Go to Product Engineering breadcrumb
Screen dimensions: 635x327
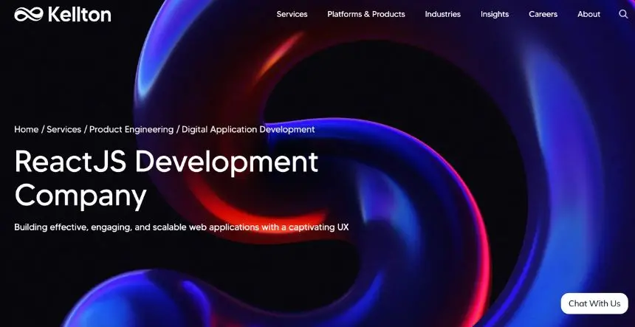tap(131, 129)
